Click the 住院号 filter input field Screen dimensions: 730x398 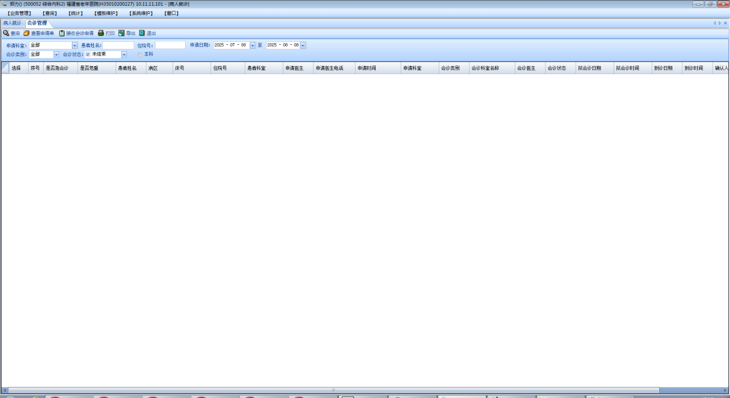coord(170,45)
